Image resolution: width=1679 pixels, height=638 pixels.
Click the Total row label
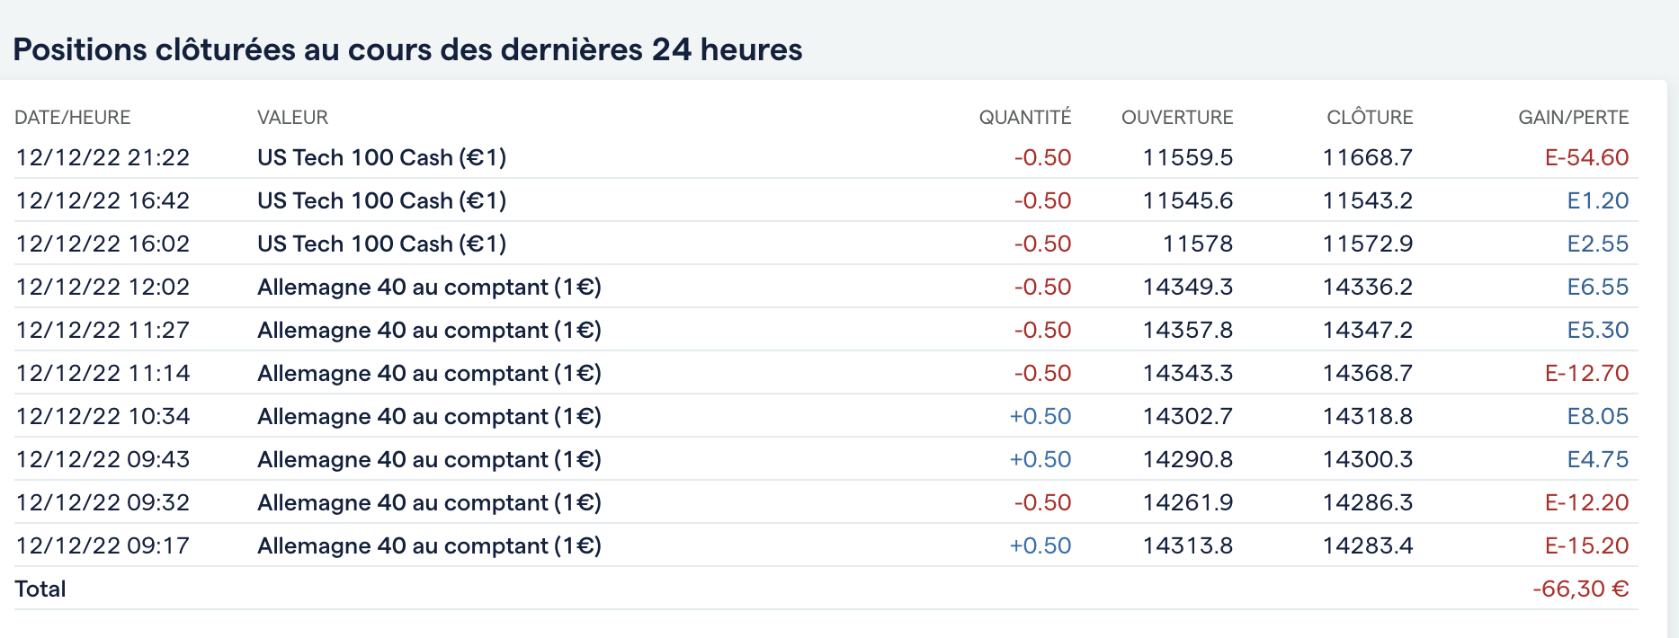pyautogui.click(x=40, y=589)
